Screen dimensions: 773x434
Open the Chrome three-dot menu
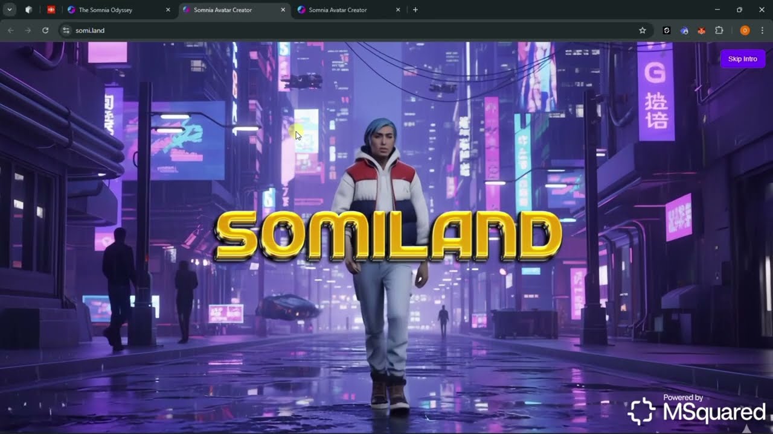[x=763, y=30]
